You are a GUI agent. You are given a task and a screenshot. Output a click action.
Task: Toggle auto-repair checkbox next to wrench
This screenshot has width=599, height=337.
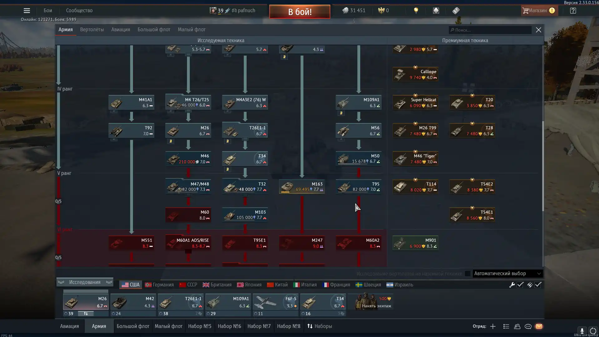520,285
